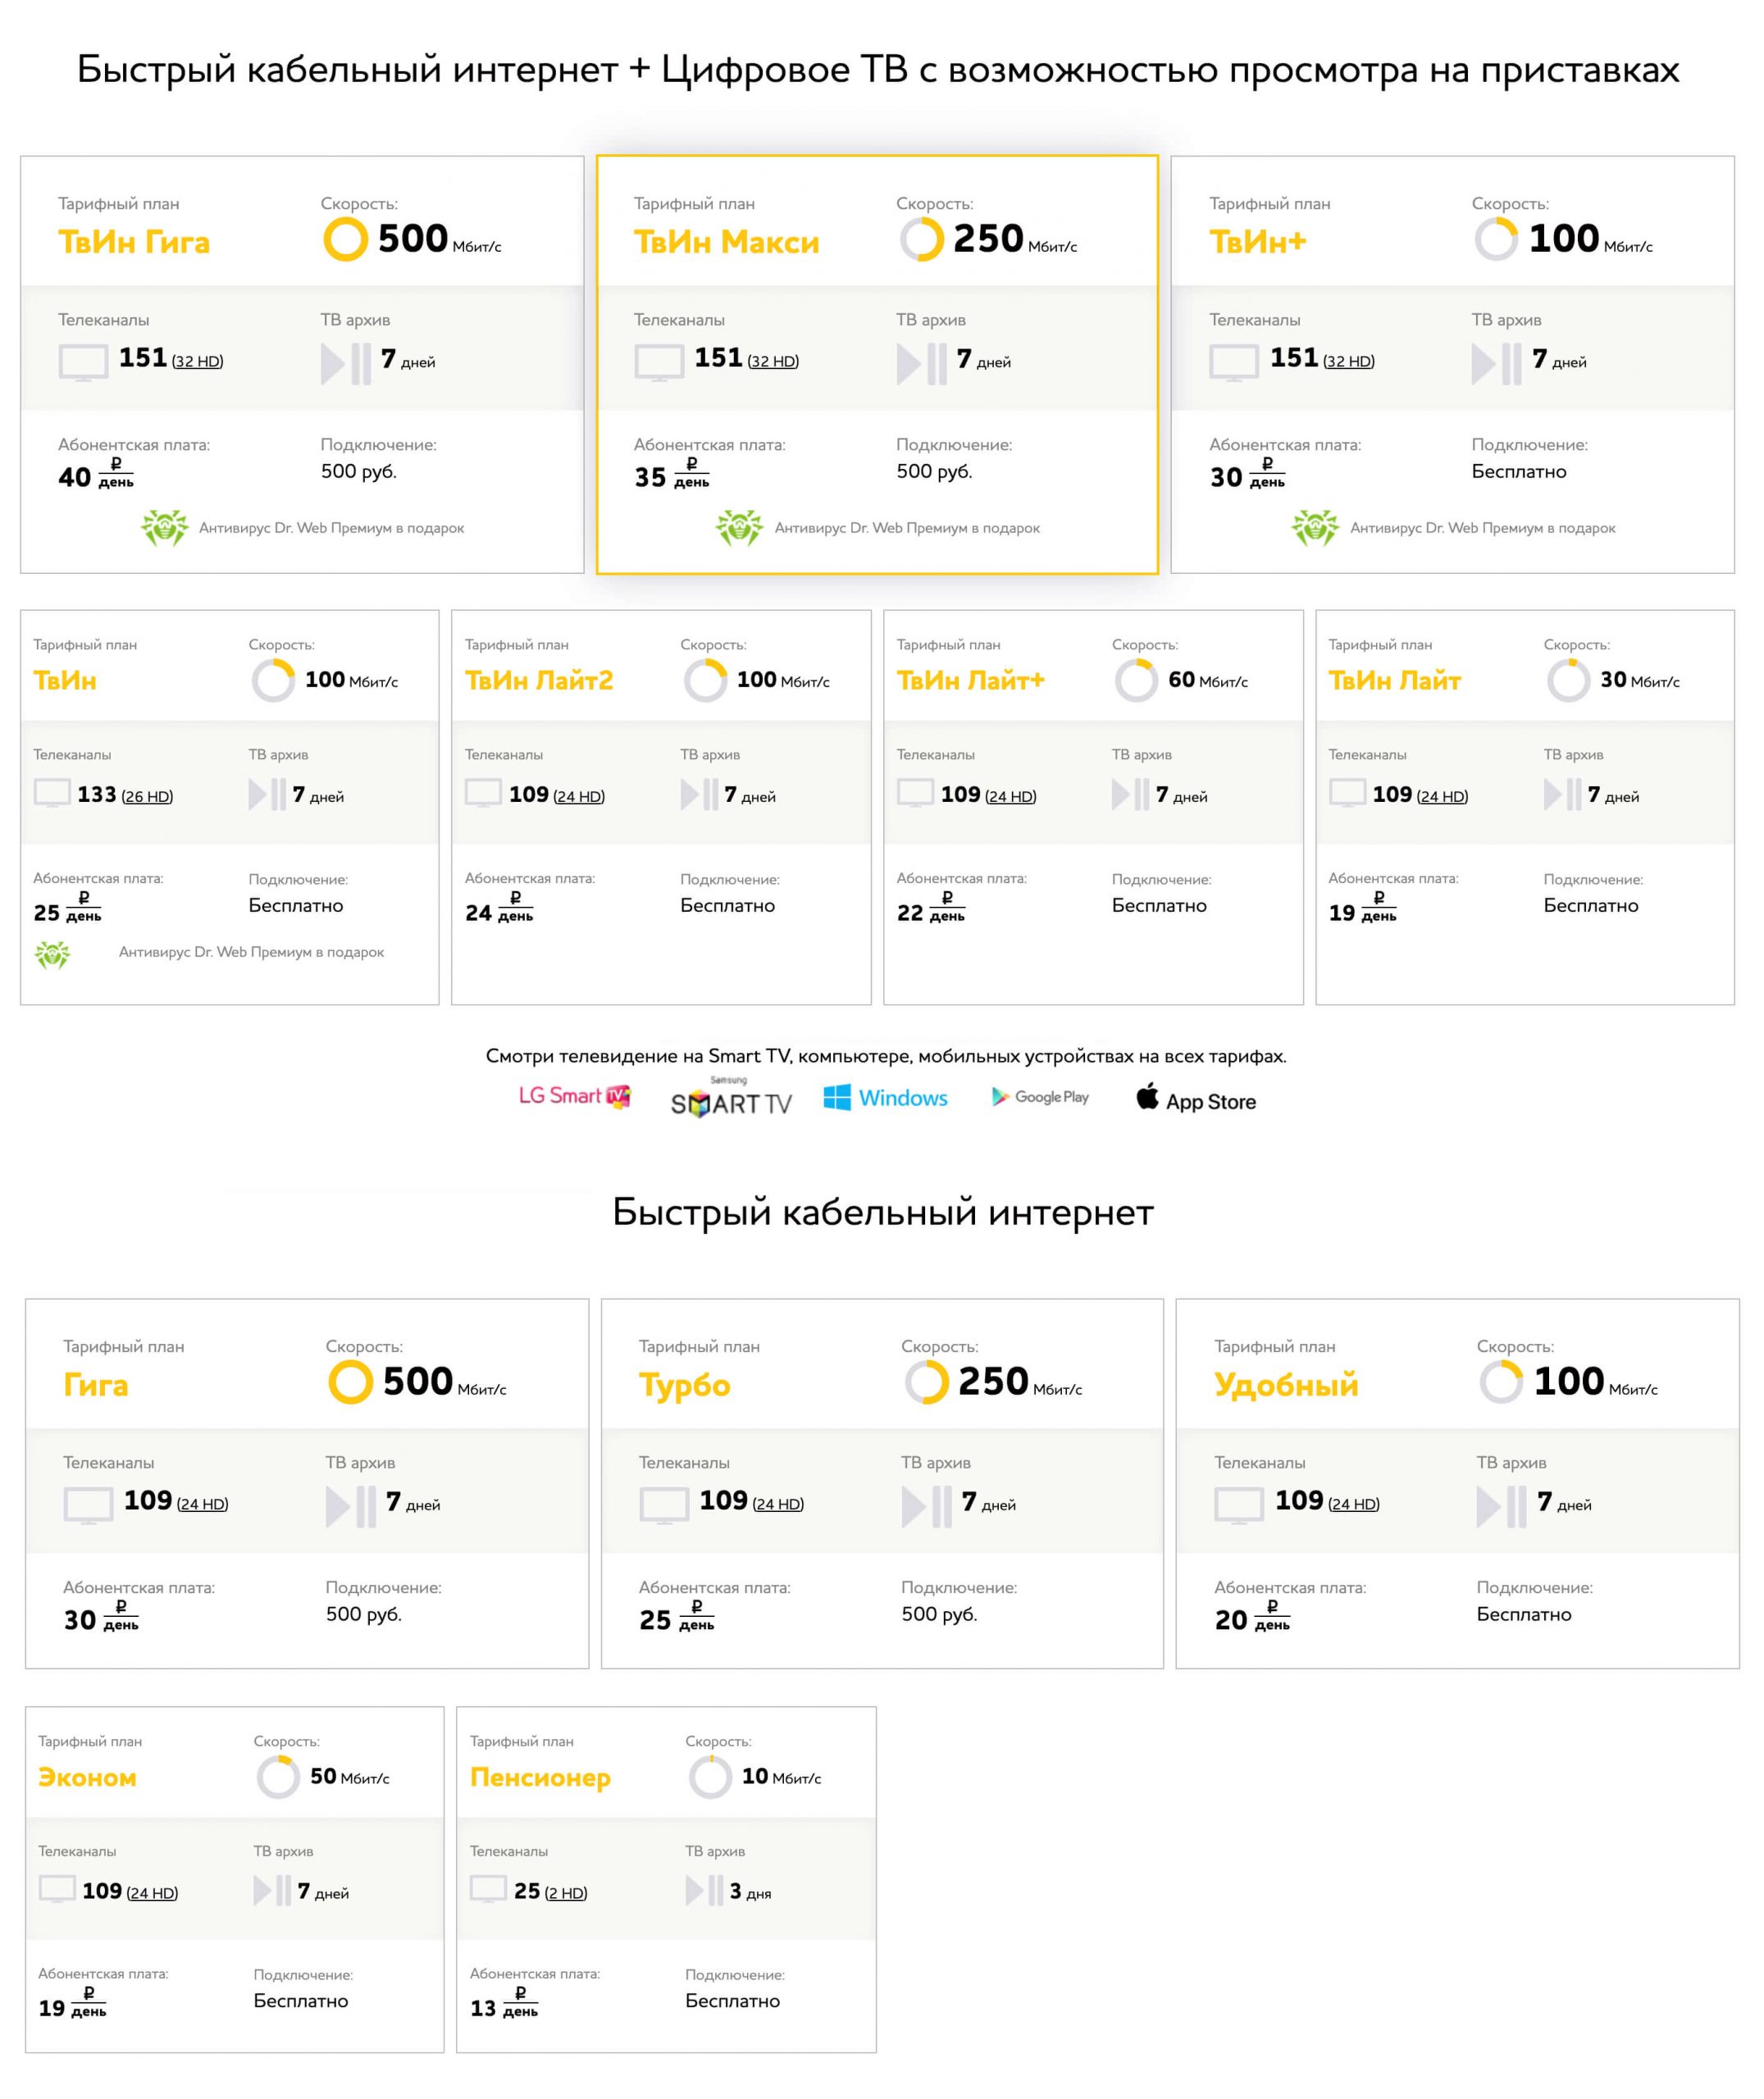This screenshot has width=1764, height=2099.
Task: Click the speed ring icon in Гига plan
Action: tap(350, 1383)
